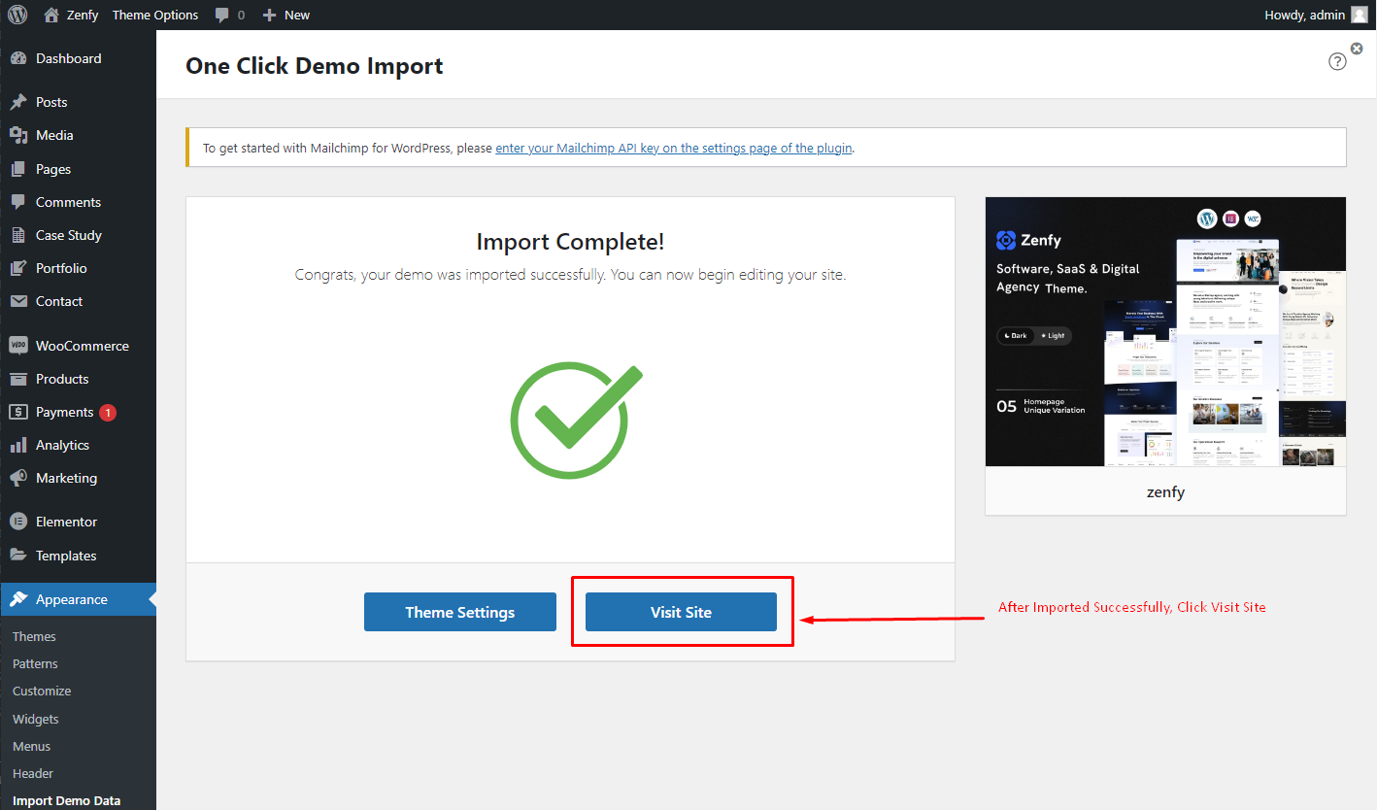Click the Payments dollar icon
Viewport: 1377px width, 810px height.
pos(18,412)
